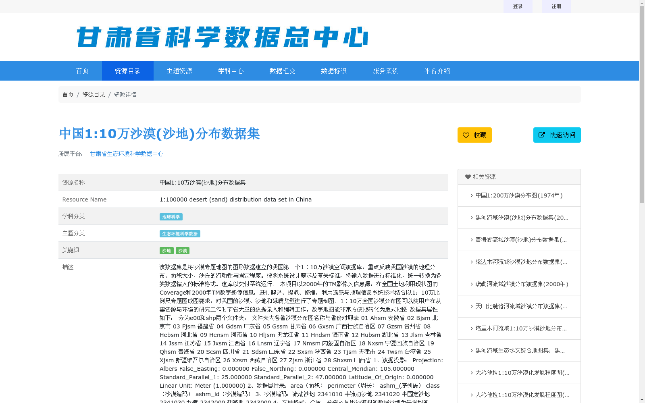Click the 沙漠 keyword tag

(183, 251)
